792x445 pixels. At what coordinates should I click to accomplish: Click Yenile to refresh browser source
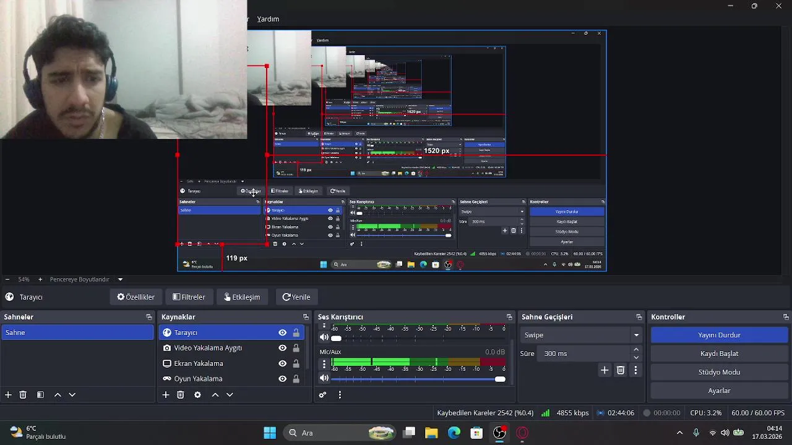(x=296, y=297)
